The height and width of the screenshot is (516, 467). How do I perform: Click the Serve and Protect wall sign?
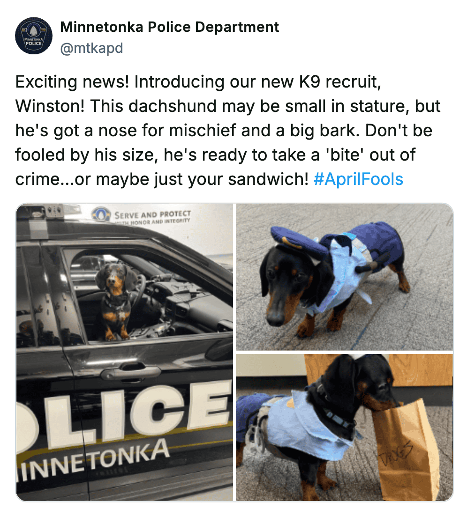tap(152, 216)
